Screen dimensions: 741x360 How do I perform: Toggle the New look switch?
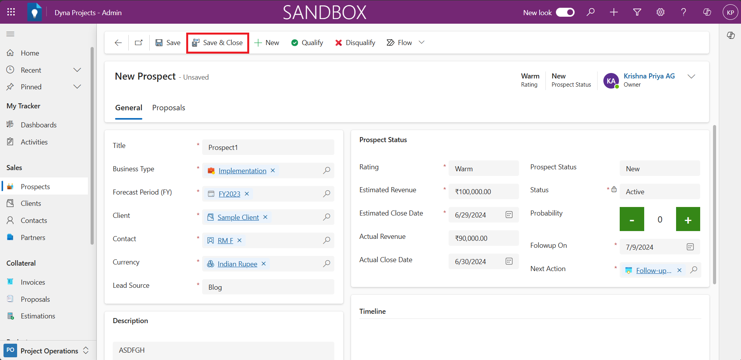click(565, 12)
